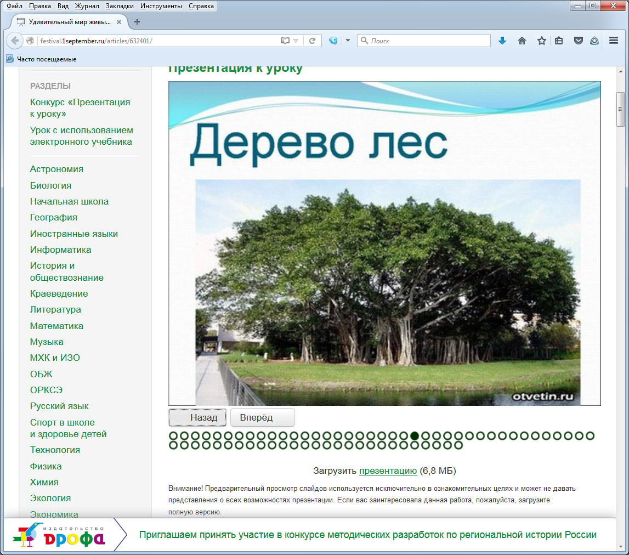Image resolution: width=629 pixels, height=555 pixels.
Task: Open the hamburger menu
Action: (x=614, y=41)
